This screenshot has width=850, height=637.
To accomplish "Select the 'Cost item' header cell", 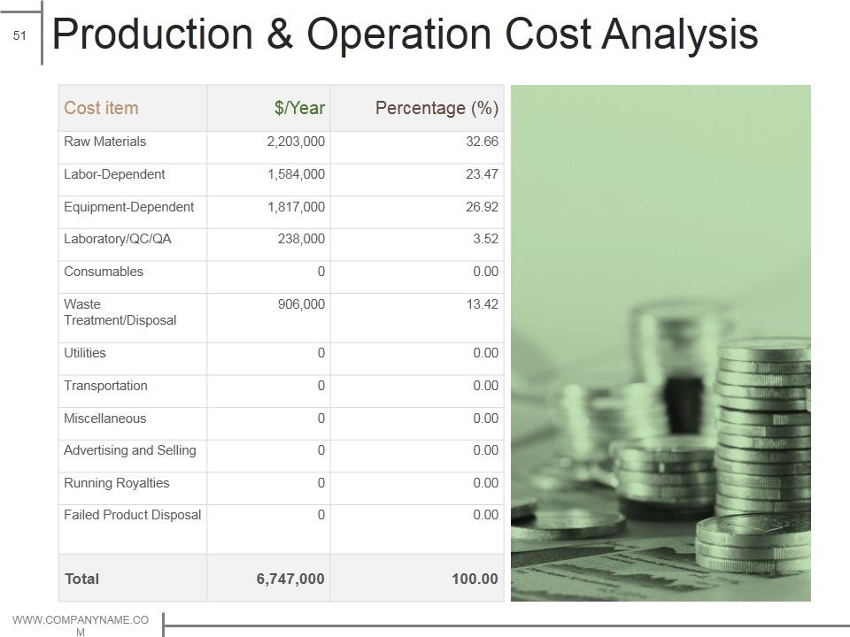I will [133, 108].
